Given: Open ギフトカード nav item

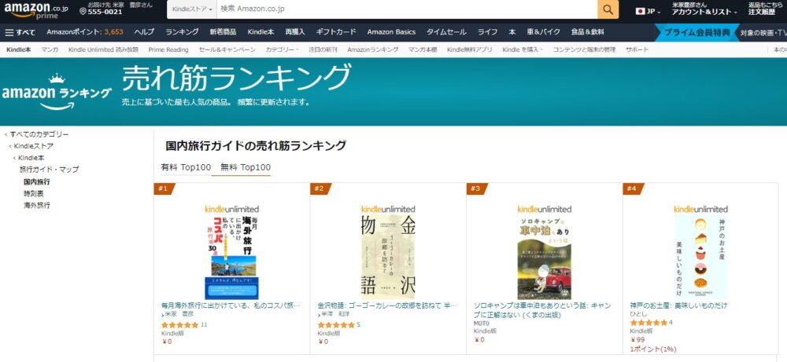Looking at the screenshot, I should click(x=336, y=32).
